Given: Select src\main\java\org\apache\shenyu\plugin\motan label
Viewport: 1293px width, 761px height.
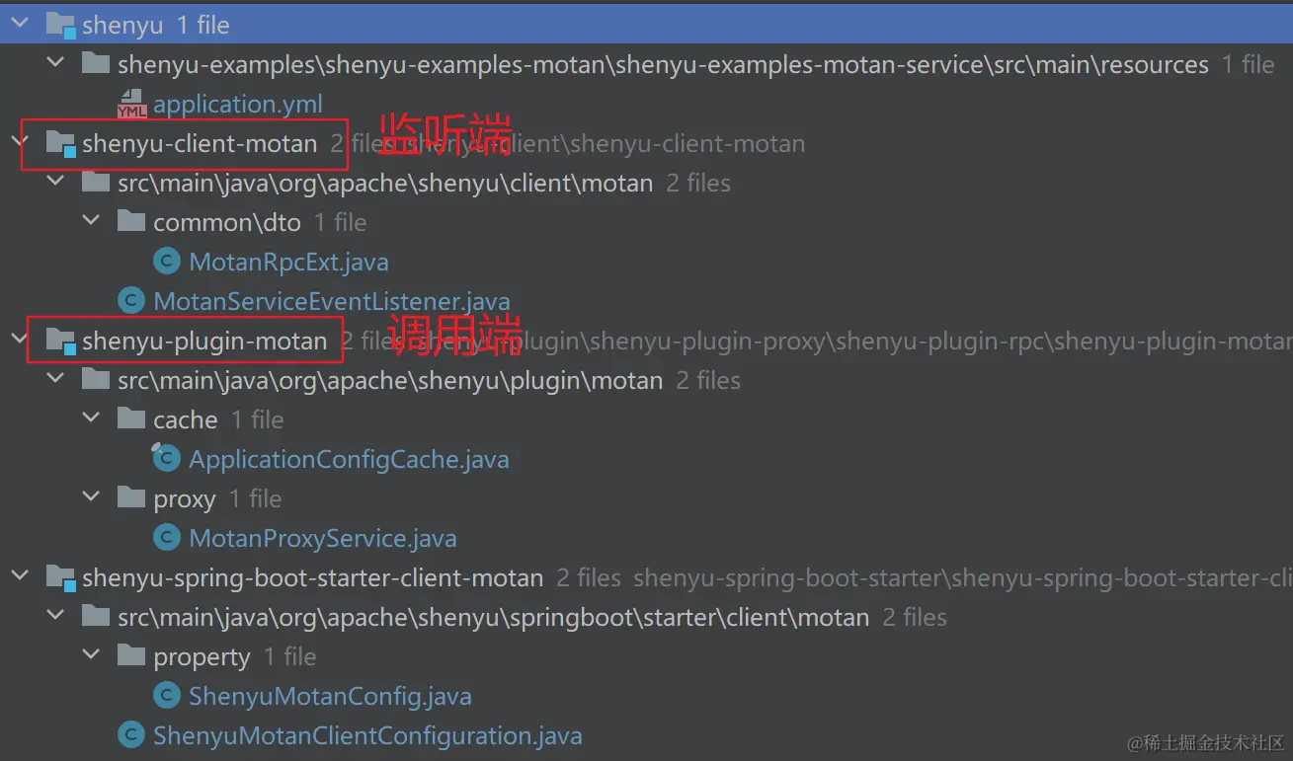Looking at the screenshot, I should [x=390, y=381].
